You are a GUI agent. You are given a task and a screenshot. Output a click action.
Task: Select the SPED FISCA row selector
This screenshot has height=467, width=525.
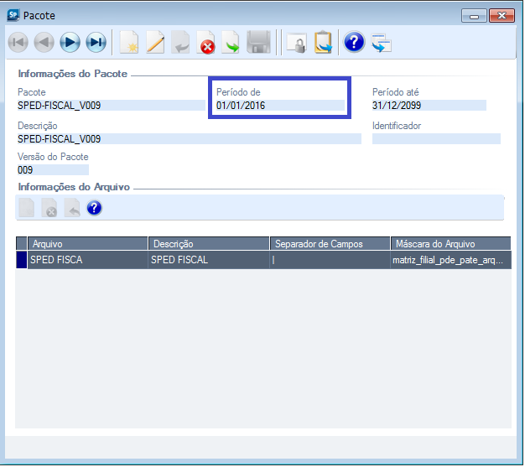coord(22,260)
